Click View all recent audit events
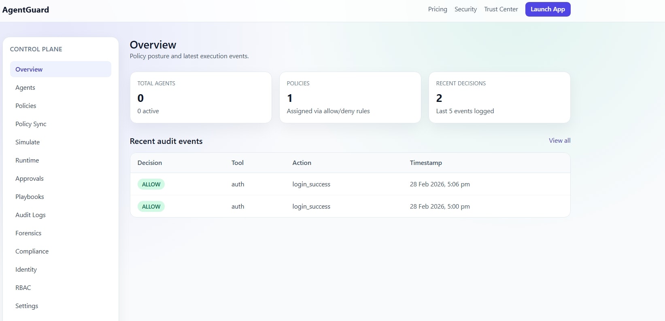The image size is (665, 321). [x=559, y=141]
